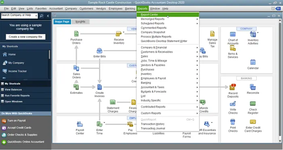The width and height of the screenshot is (283, 150).
Task: Open the Purchase Orders icon
Action: tap(76, 34)
